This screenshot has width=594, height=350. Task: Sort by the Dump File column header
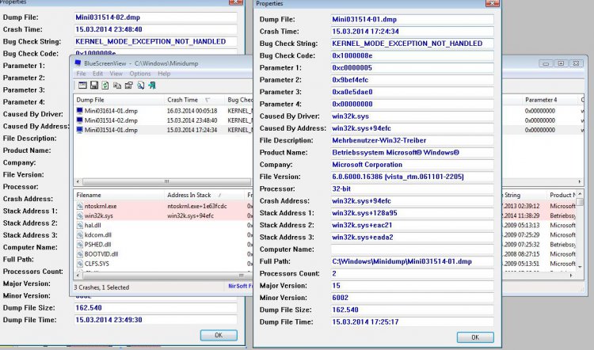point(119,100)
